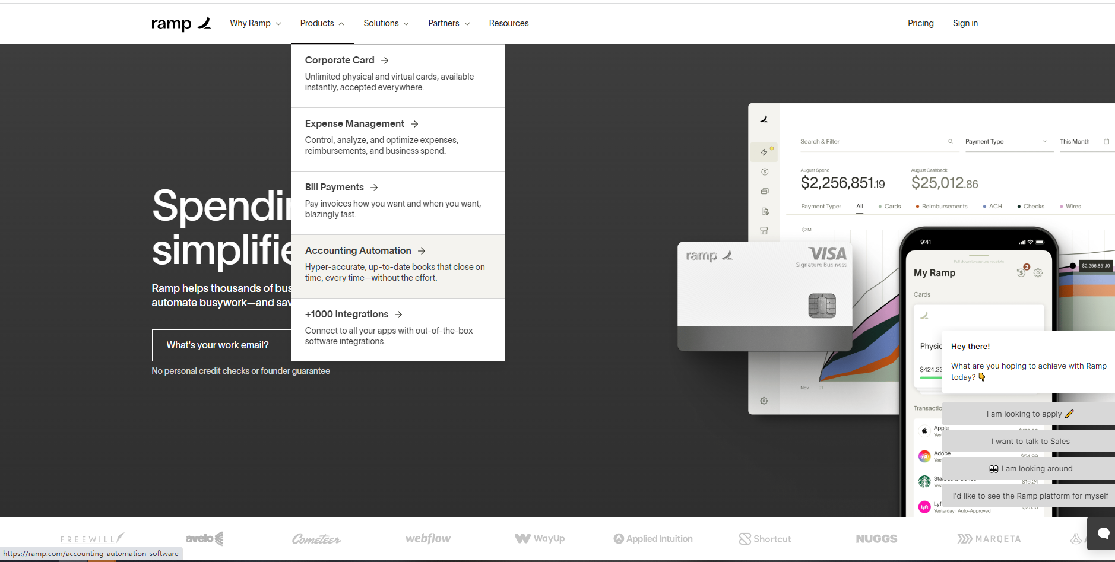The width and height of the screenshot is (1115, 562).
Task: Open +1000 Integrations from Products menu
Action: tap(398, 330)
